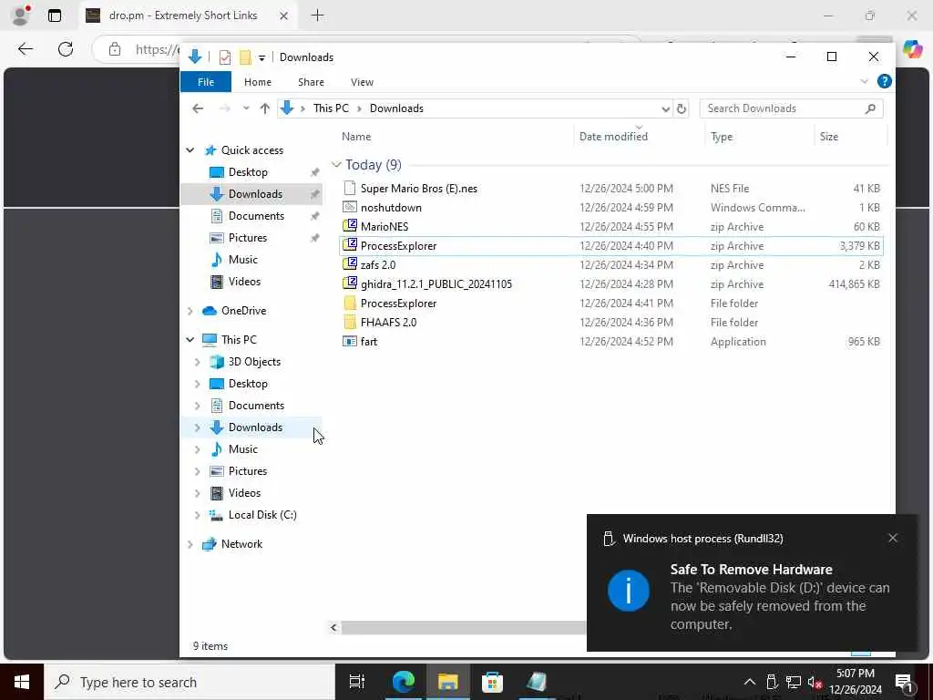This screenshot has width=933, height=700.
Task: Select Pictures under Quick access
Action: 248,238
